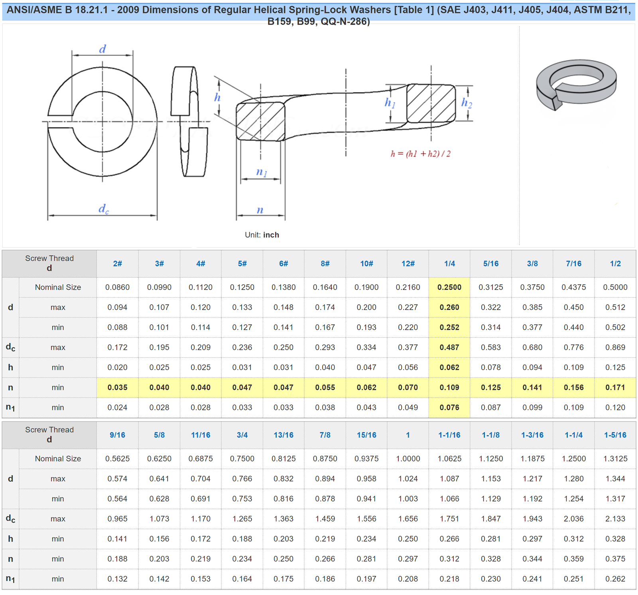Select the highlighted 0.2500 nominal size cell
This screenshot has height=595, width=638.
[x=449, y=287]
